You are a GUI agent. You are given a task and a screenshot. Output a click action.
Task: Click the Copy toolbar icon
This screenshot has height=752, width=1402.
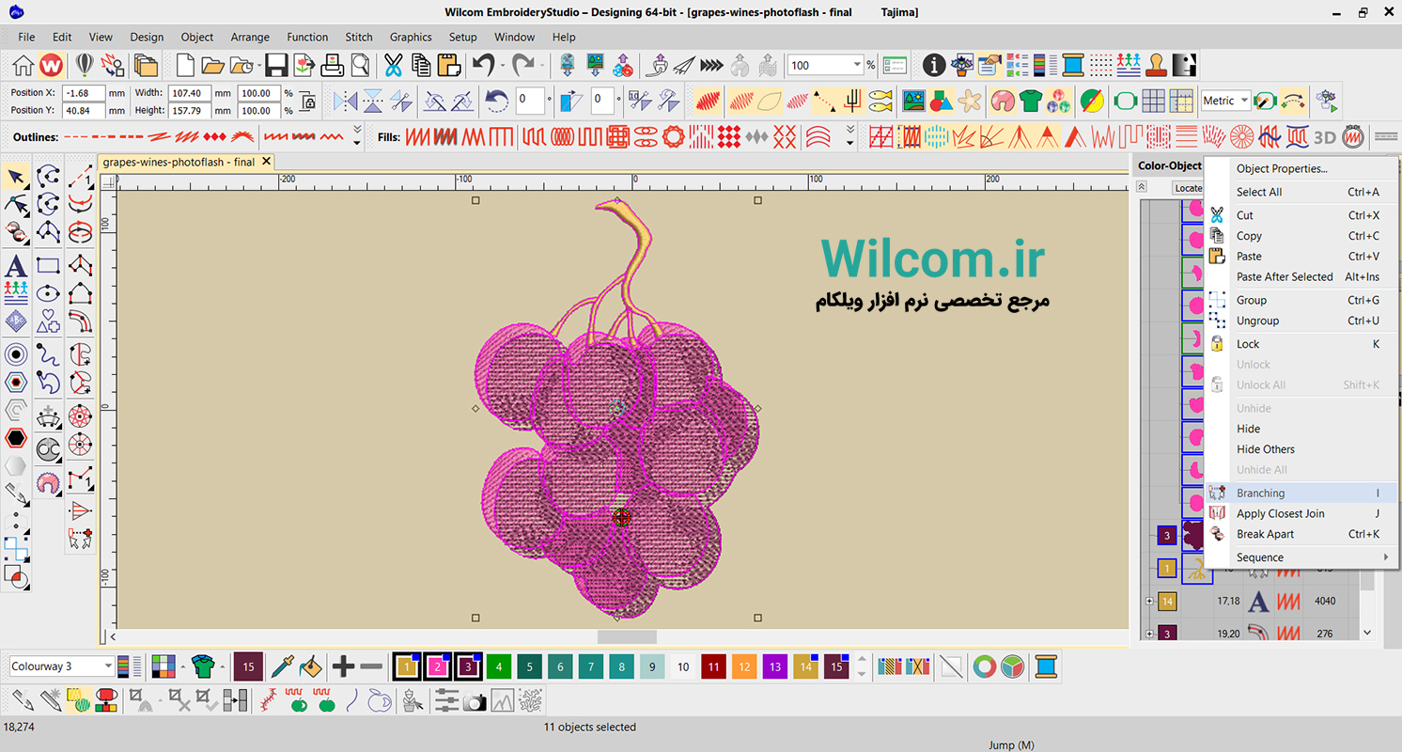pos(420,65)
